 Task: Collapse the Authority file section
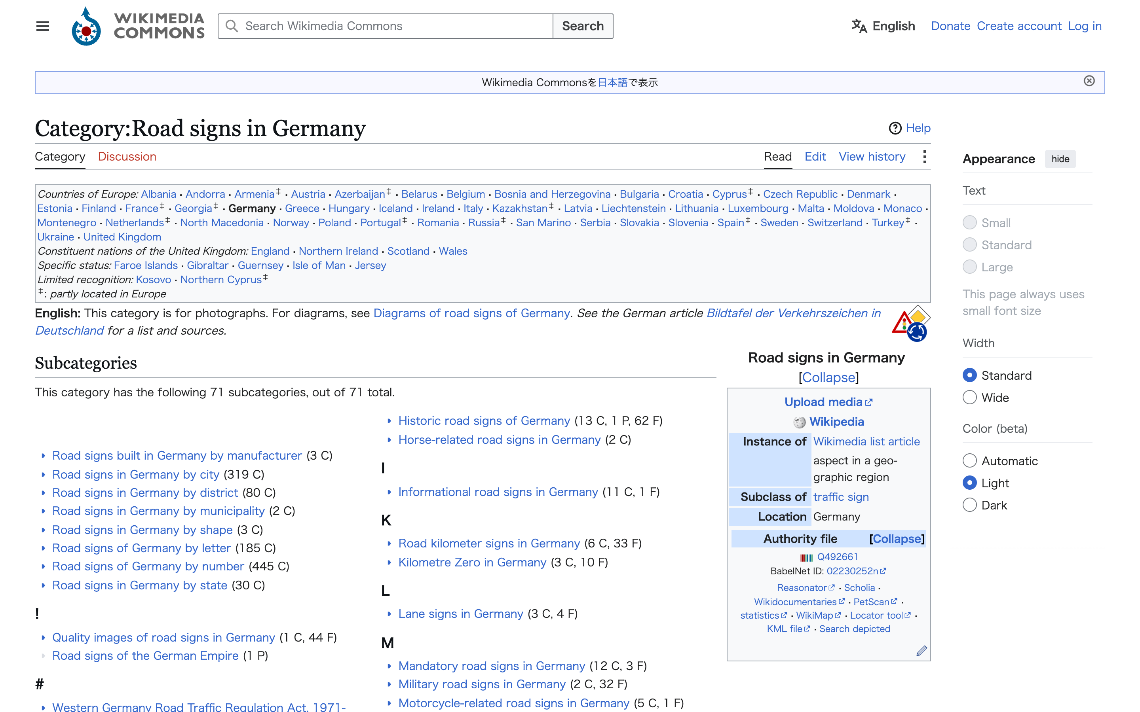(x=897, y=539)
